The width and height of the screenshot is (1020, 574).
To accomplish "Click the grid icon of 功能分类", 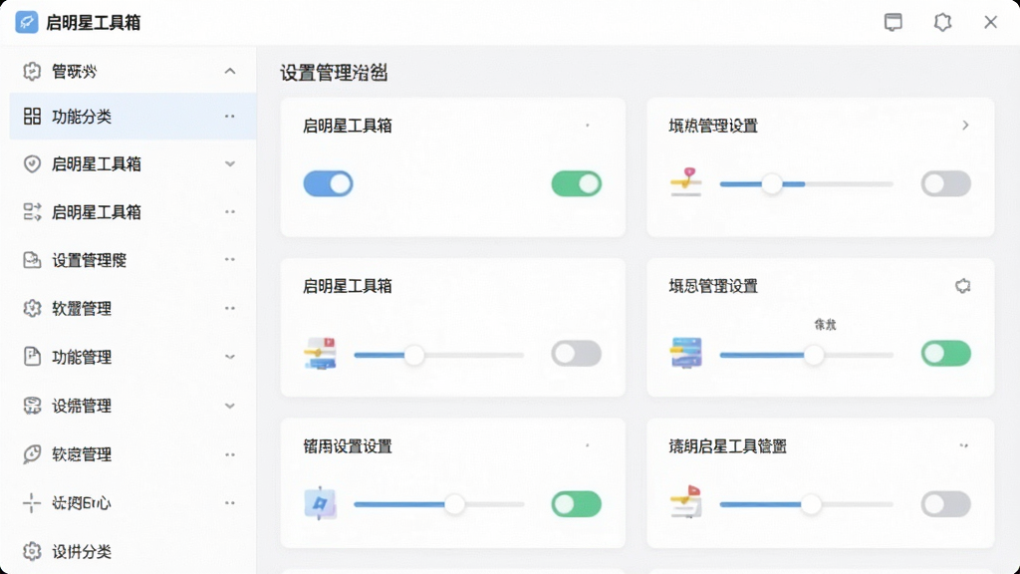I will 32,116.
